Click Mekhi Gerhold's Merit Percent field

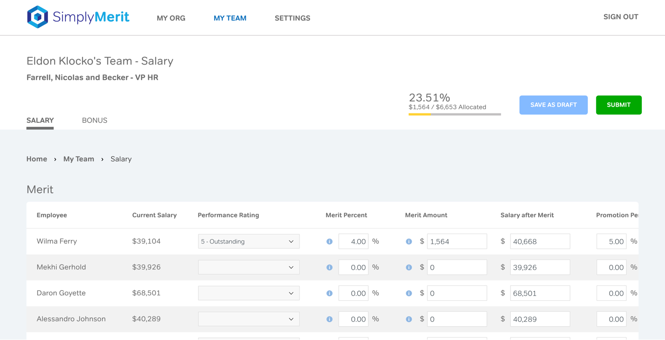pos(353,267)
